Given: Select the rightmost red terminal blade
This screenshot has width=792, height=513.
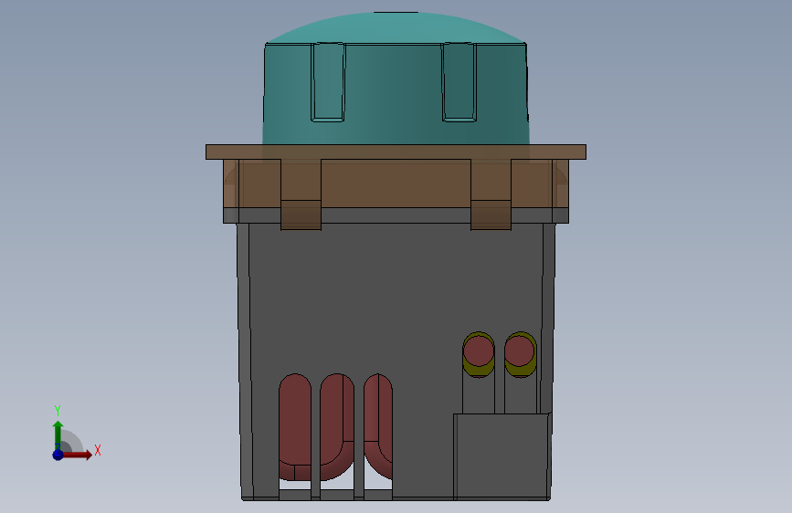Looking at the screenshot, I should 378,424.
